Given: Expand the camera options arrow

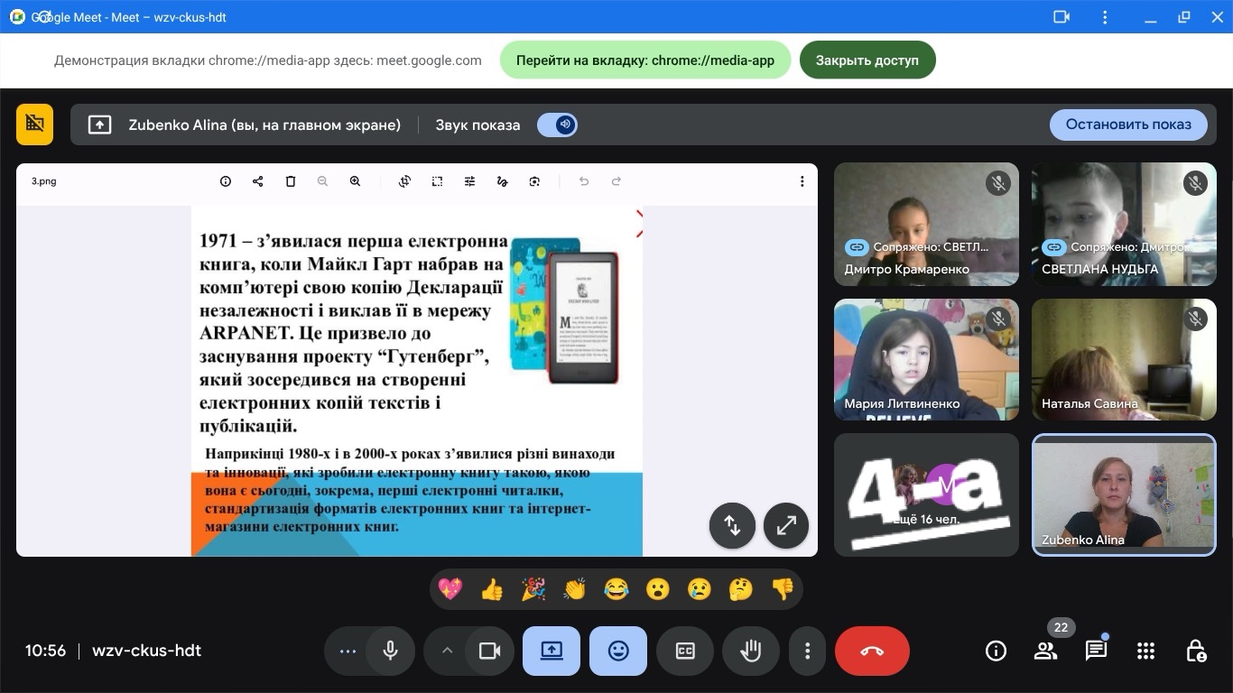Looking at the screenshot, I should click(447, 651).
